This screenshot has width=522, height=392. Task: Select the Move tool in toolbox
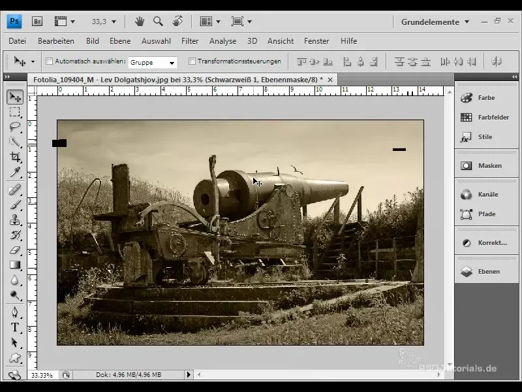(x=15, y=97)
